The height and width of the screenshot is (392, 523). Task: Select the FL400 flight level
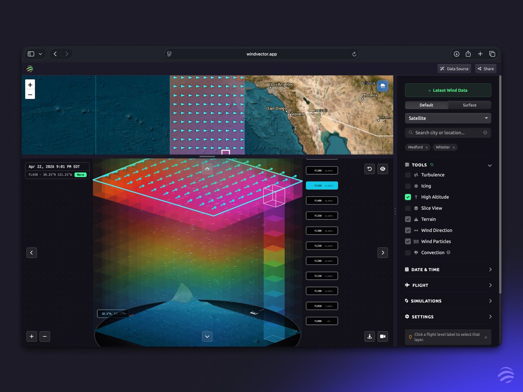322,200
